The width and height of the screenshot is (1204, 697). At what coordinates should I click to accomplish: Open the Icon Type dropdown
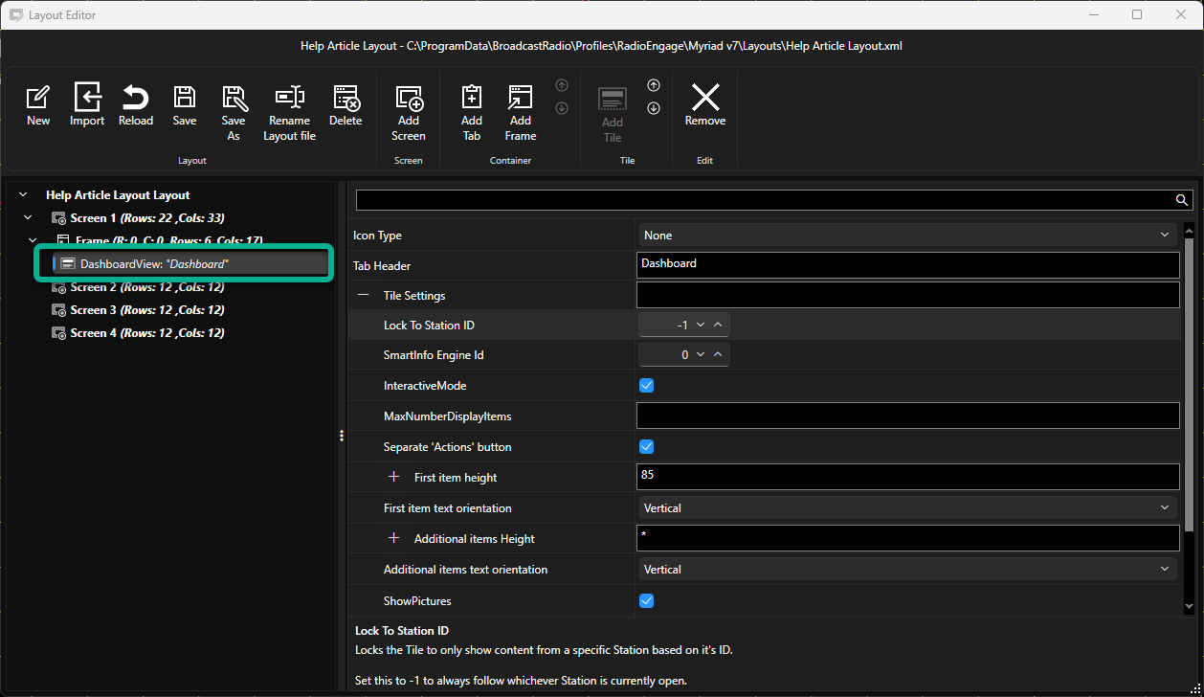click(x=908, y=236)
